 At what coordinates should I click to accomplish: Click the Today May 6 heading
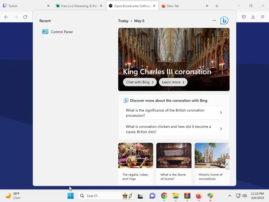131,21
